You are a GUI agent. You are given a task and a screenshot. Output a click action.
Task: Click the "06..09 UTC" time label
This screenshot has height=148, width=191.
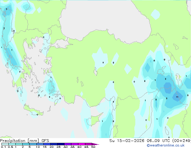[x=158, y=141]
